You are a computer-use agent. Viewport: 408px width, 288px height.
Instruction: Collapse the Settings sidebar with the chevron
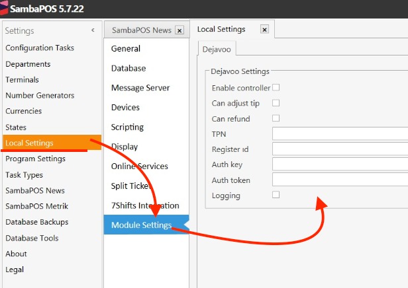point(93,30)
